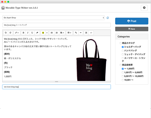This screenshot has width=151, height=118.
Task: Toggle the 商品価格帯 category checkbox
Action: pos(121,65)
